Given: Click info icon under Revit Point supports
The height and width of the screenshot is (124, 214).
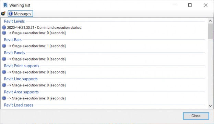Looking at the screenshot, I should 4,72.
